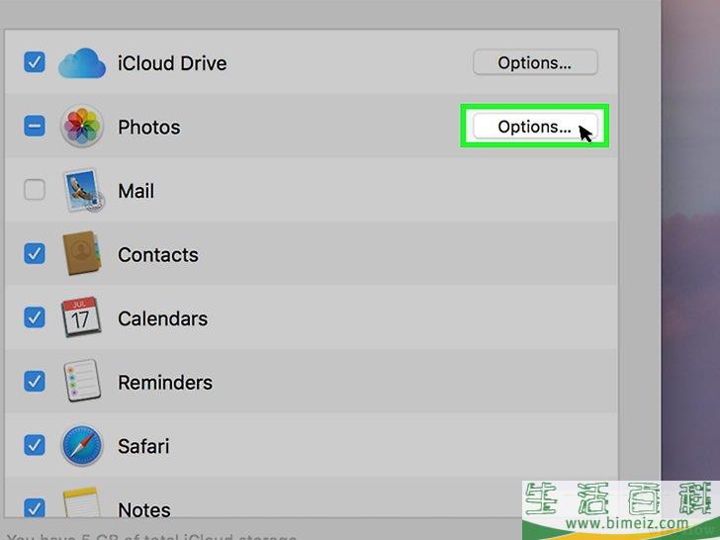Open the Photos Options button
The image size is (720, 540).
[x=535, y=127]
